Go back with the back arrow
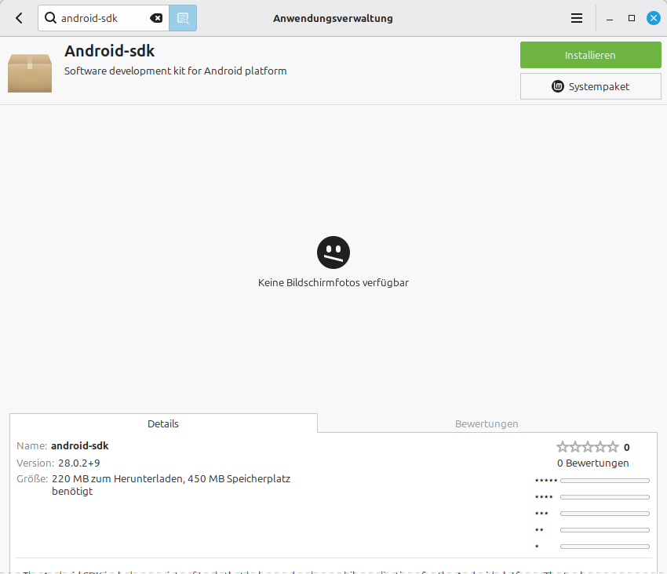Viewport: 667px width, 574px height. pos(19,18)
